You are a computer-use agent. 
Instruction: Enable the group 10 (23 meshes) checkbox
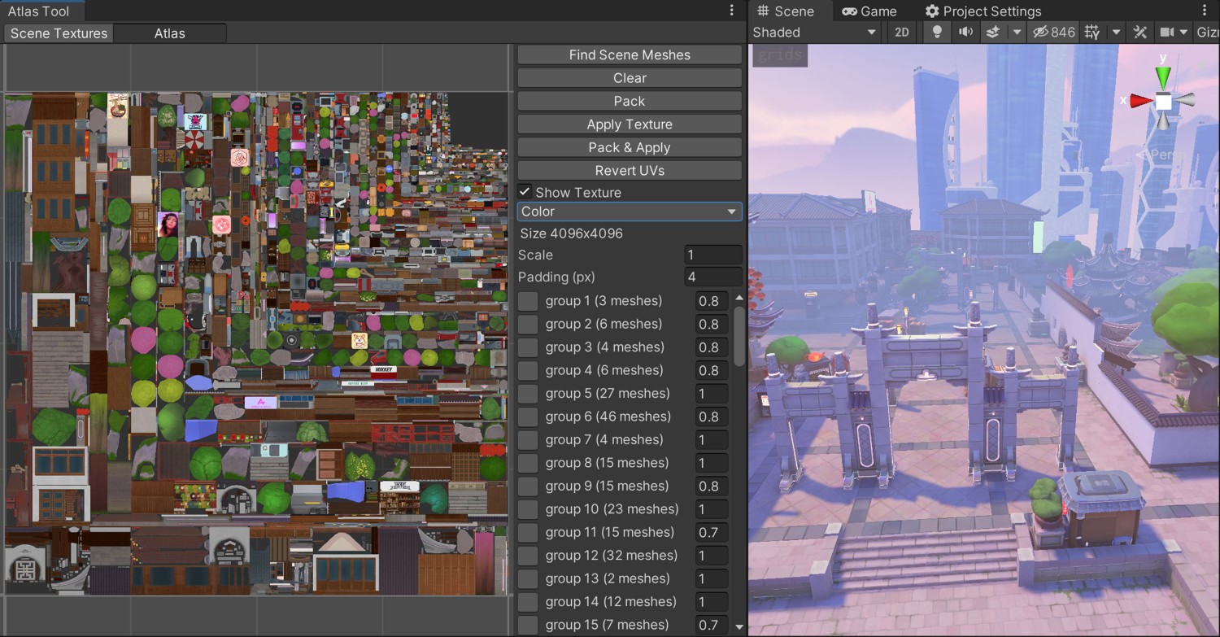click(x=528, y=509)
